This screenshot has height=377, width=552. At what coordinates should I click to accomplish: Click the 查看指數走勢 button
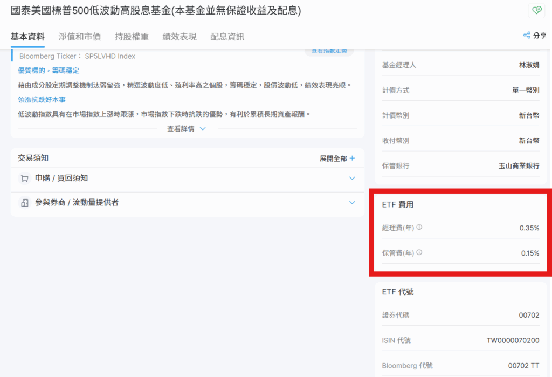(329, 51)
